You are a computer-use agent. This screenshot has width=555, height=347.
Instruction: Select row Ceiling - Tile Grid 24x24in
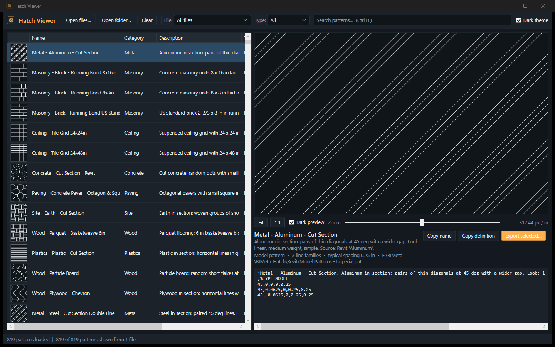[126, 133]
